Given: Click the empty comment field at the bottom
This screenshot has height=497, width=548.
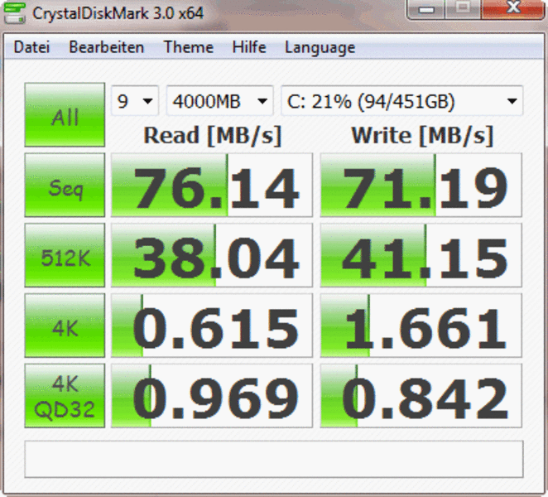Looking at the screenshot, I should tap(273, 459).
